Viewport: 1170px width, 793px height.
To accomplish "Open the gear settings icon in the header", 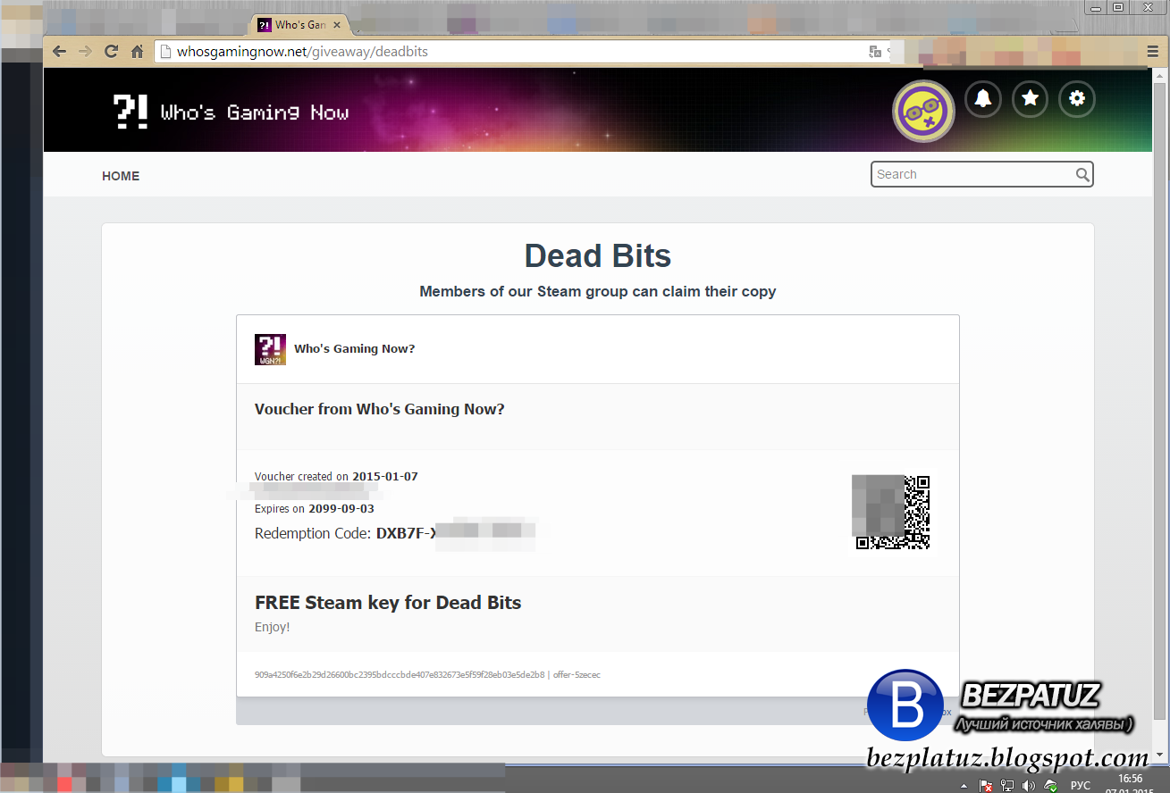I will [x=1076, y=99].
